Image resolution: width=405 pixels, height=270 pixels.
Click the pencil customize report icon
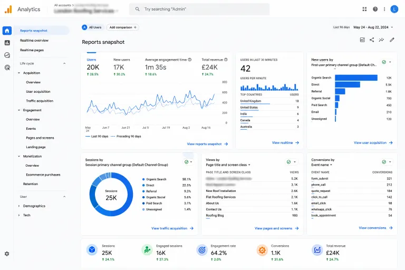coord(392,40)
